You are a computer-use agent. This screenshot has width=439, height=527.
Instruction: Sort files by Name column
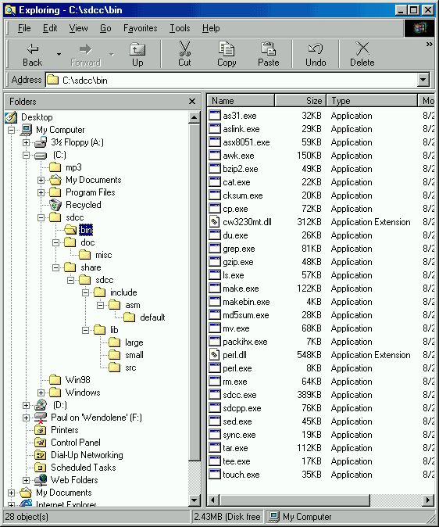click(x=241, y=101)
